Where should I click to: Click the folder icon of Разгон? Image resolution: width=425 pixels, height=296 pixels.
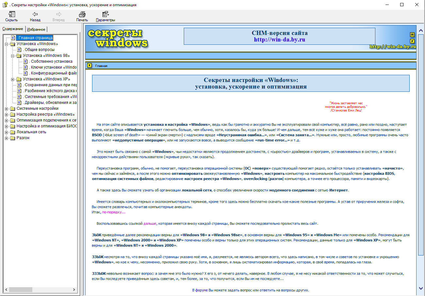(13, 138)
